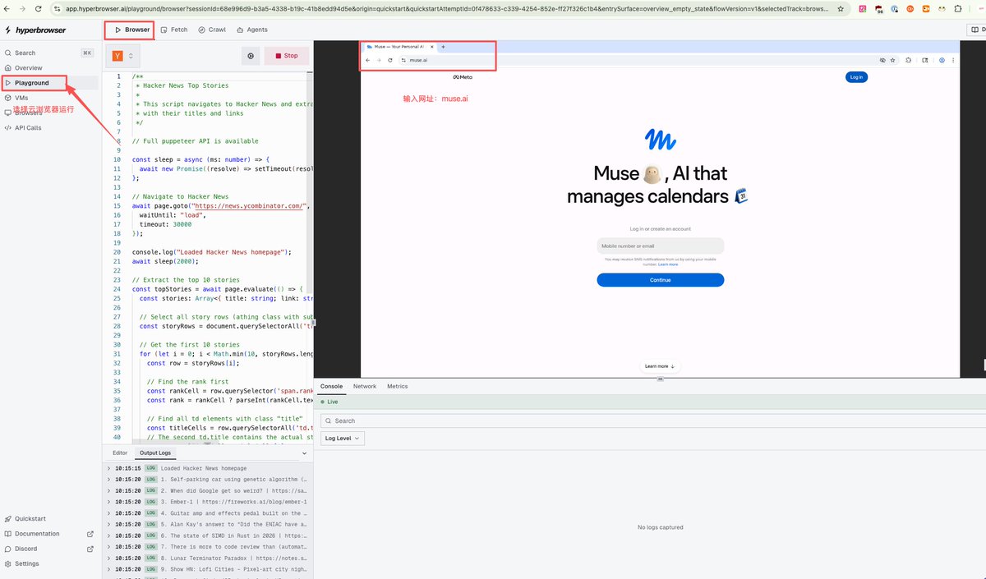Open API Calls in the sidebar

28,128
